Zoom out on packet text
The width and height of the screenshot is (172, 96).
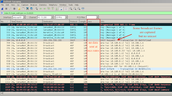click(x=75, y=9)
